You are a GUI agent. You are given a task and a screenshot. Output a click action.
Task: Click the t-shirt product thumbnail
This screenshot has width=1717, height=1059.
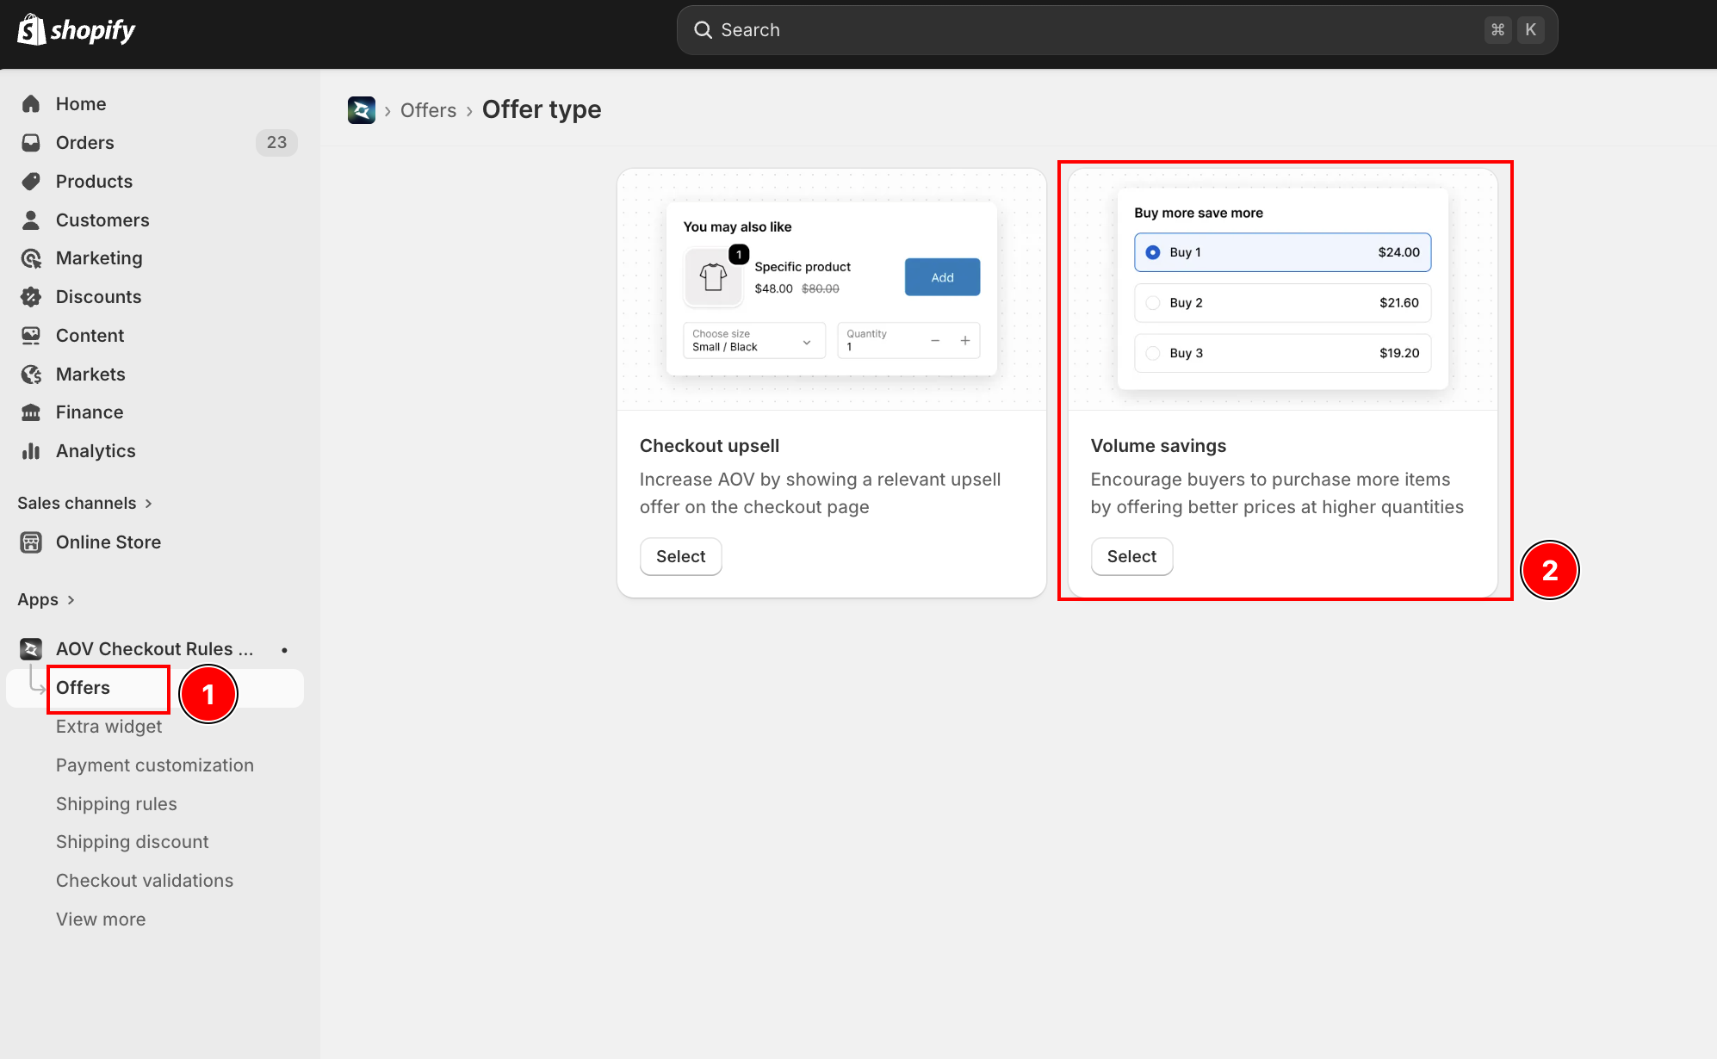713,277
